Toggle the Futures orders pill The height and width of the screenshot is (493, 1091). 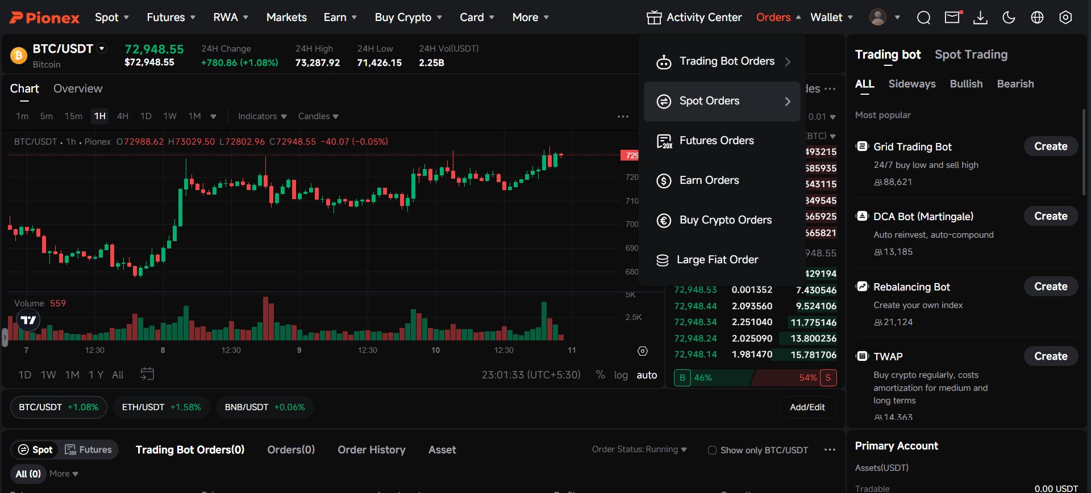(x=88, y=450)
